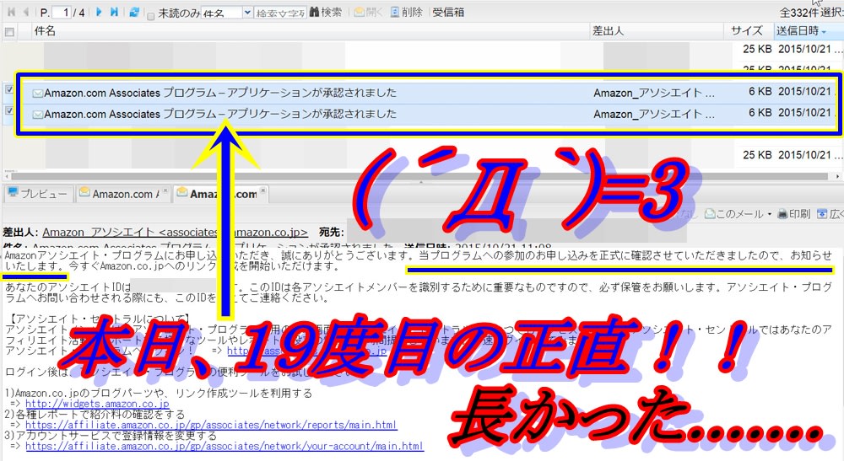Close the first Amazon.com mail tab
Viewport: 844px width, 461px height.
tap(165, 190)
